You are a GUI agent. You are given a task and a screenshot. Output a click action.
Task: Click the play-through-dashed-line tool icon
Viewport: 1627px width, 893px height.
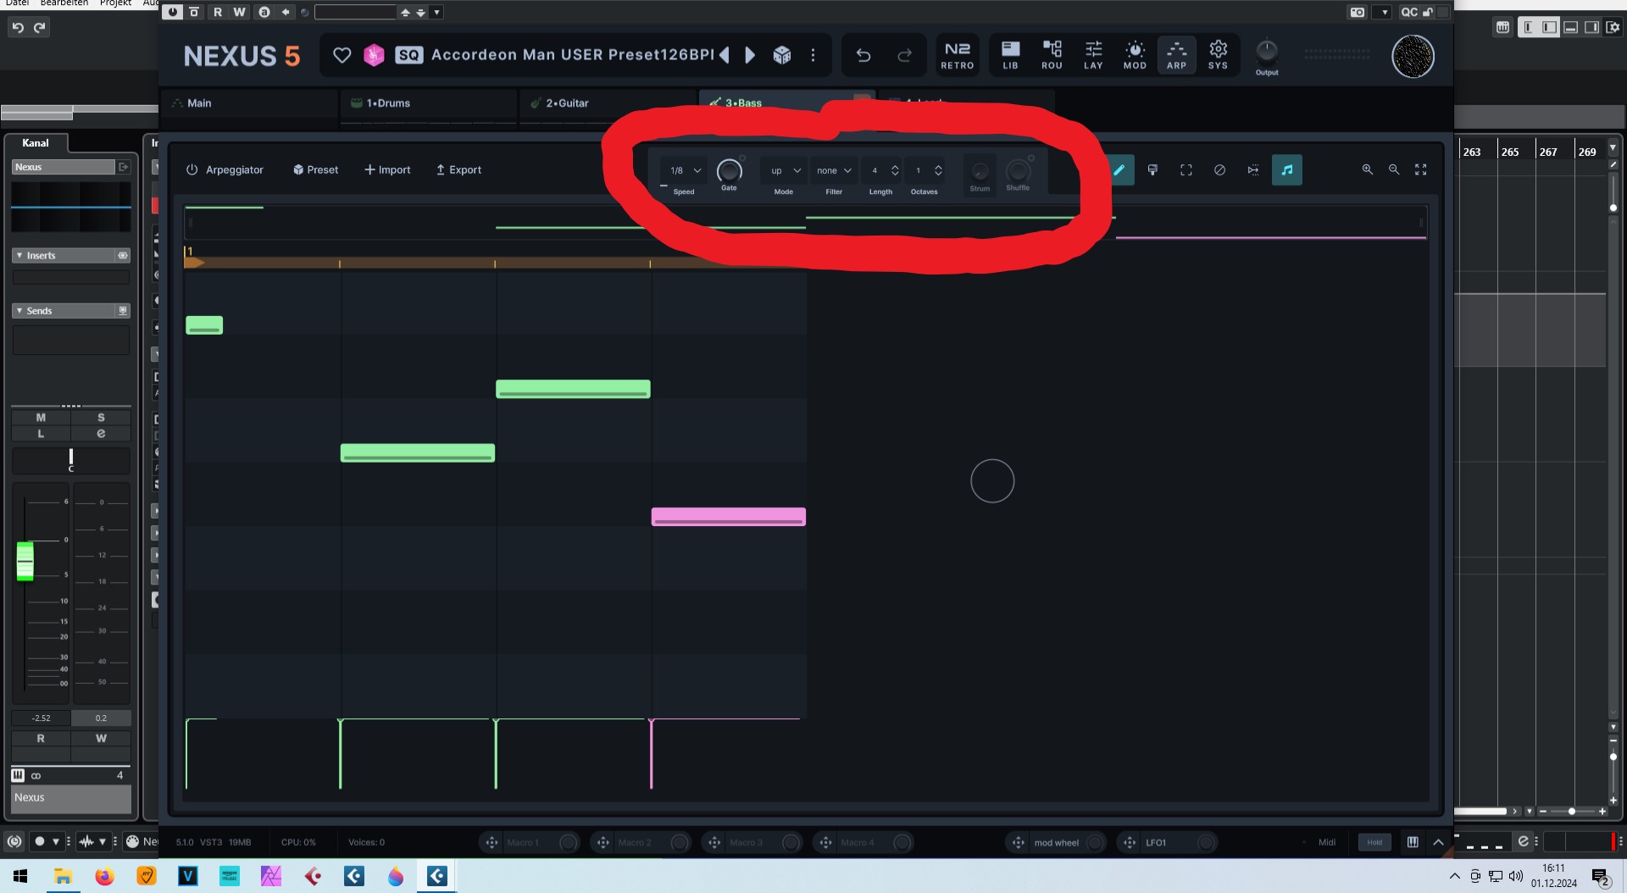pos(1253,170)
